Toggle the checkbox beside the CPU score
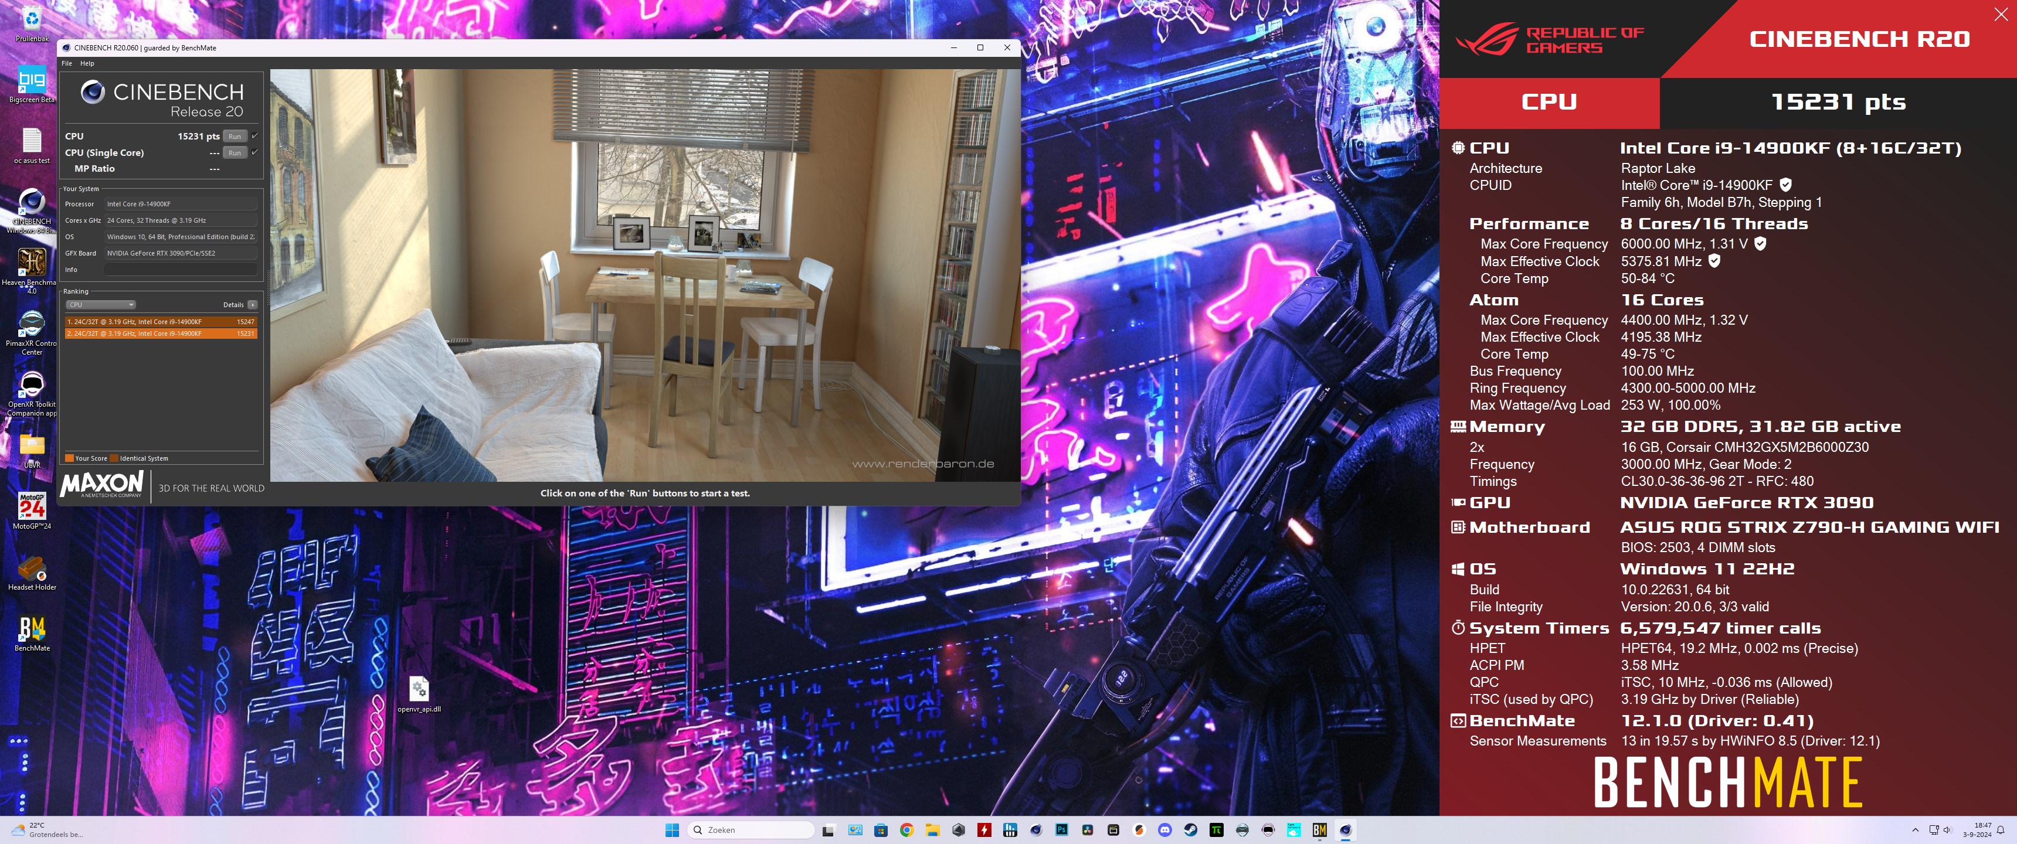The image size is (2017, 844). pos(254,136)
